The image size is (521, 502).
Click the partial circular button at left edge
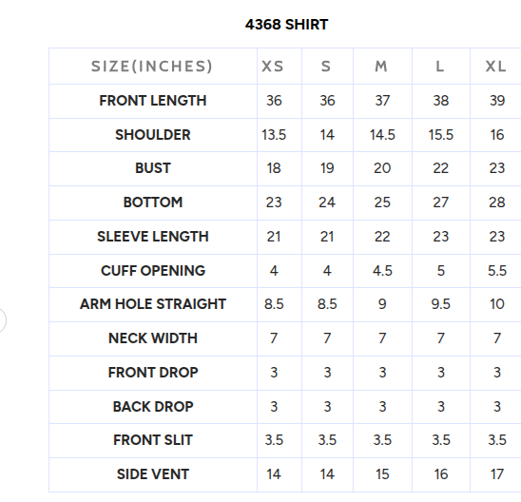(2, 320)
